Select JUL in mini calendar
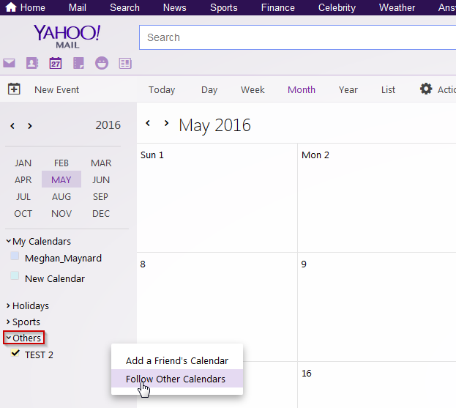The height and width of the screenshot is (408, 456). (23, 197)
